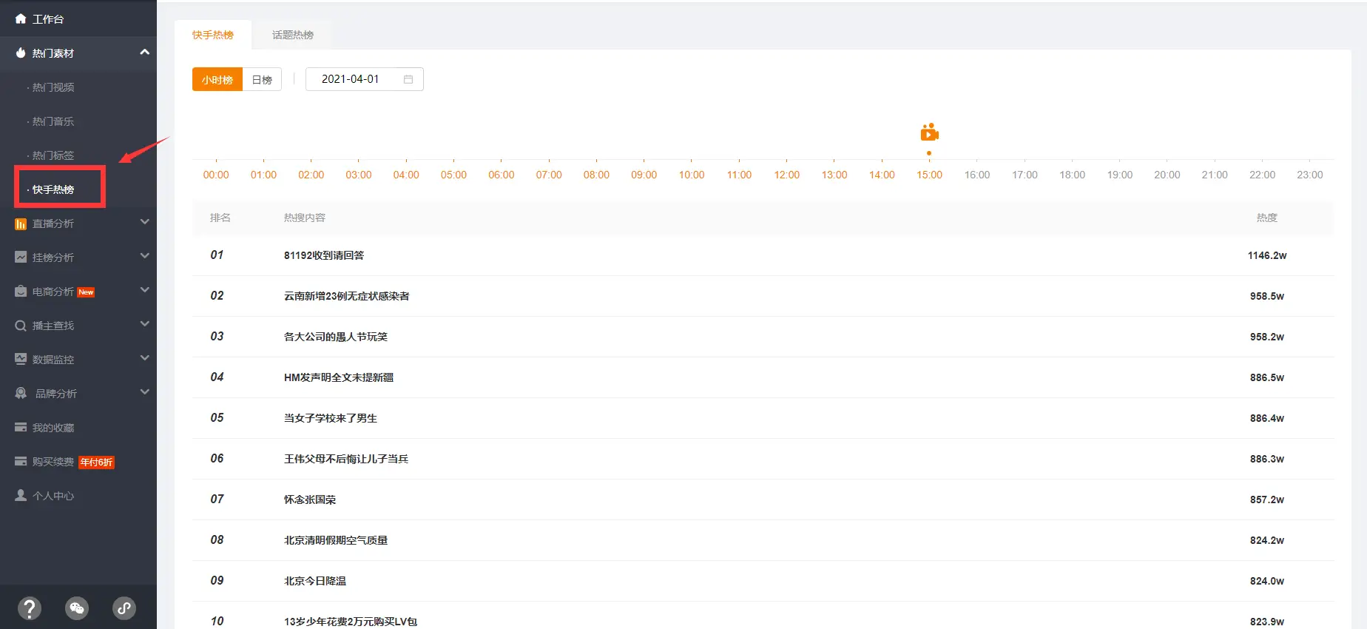Click the help question mark icon
The height and width of the screenshot is (629, 1367).
(30, 608)
